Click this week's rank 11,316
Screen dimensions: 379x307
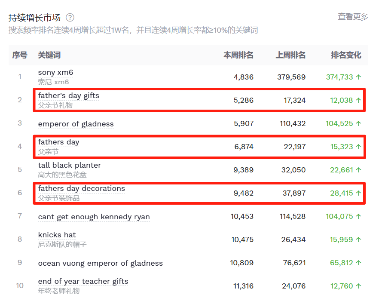tap(243, 286)
